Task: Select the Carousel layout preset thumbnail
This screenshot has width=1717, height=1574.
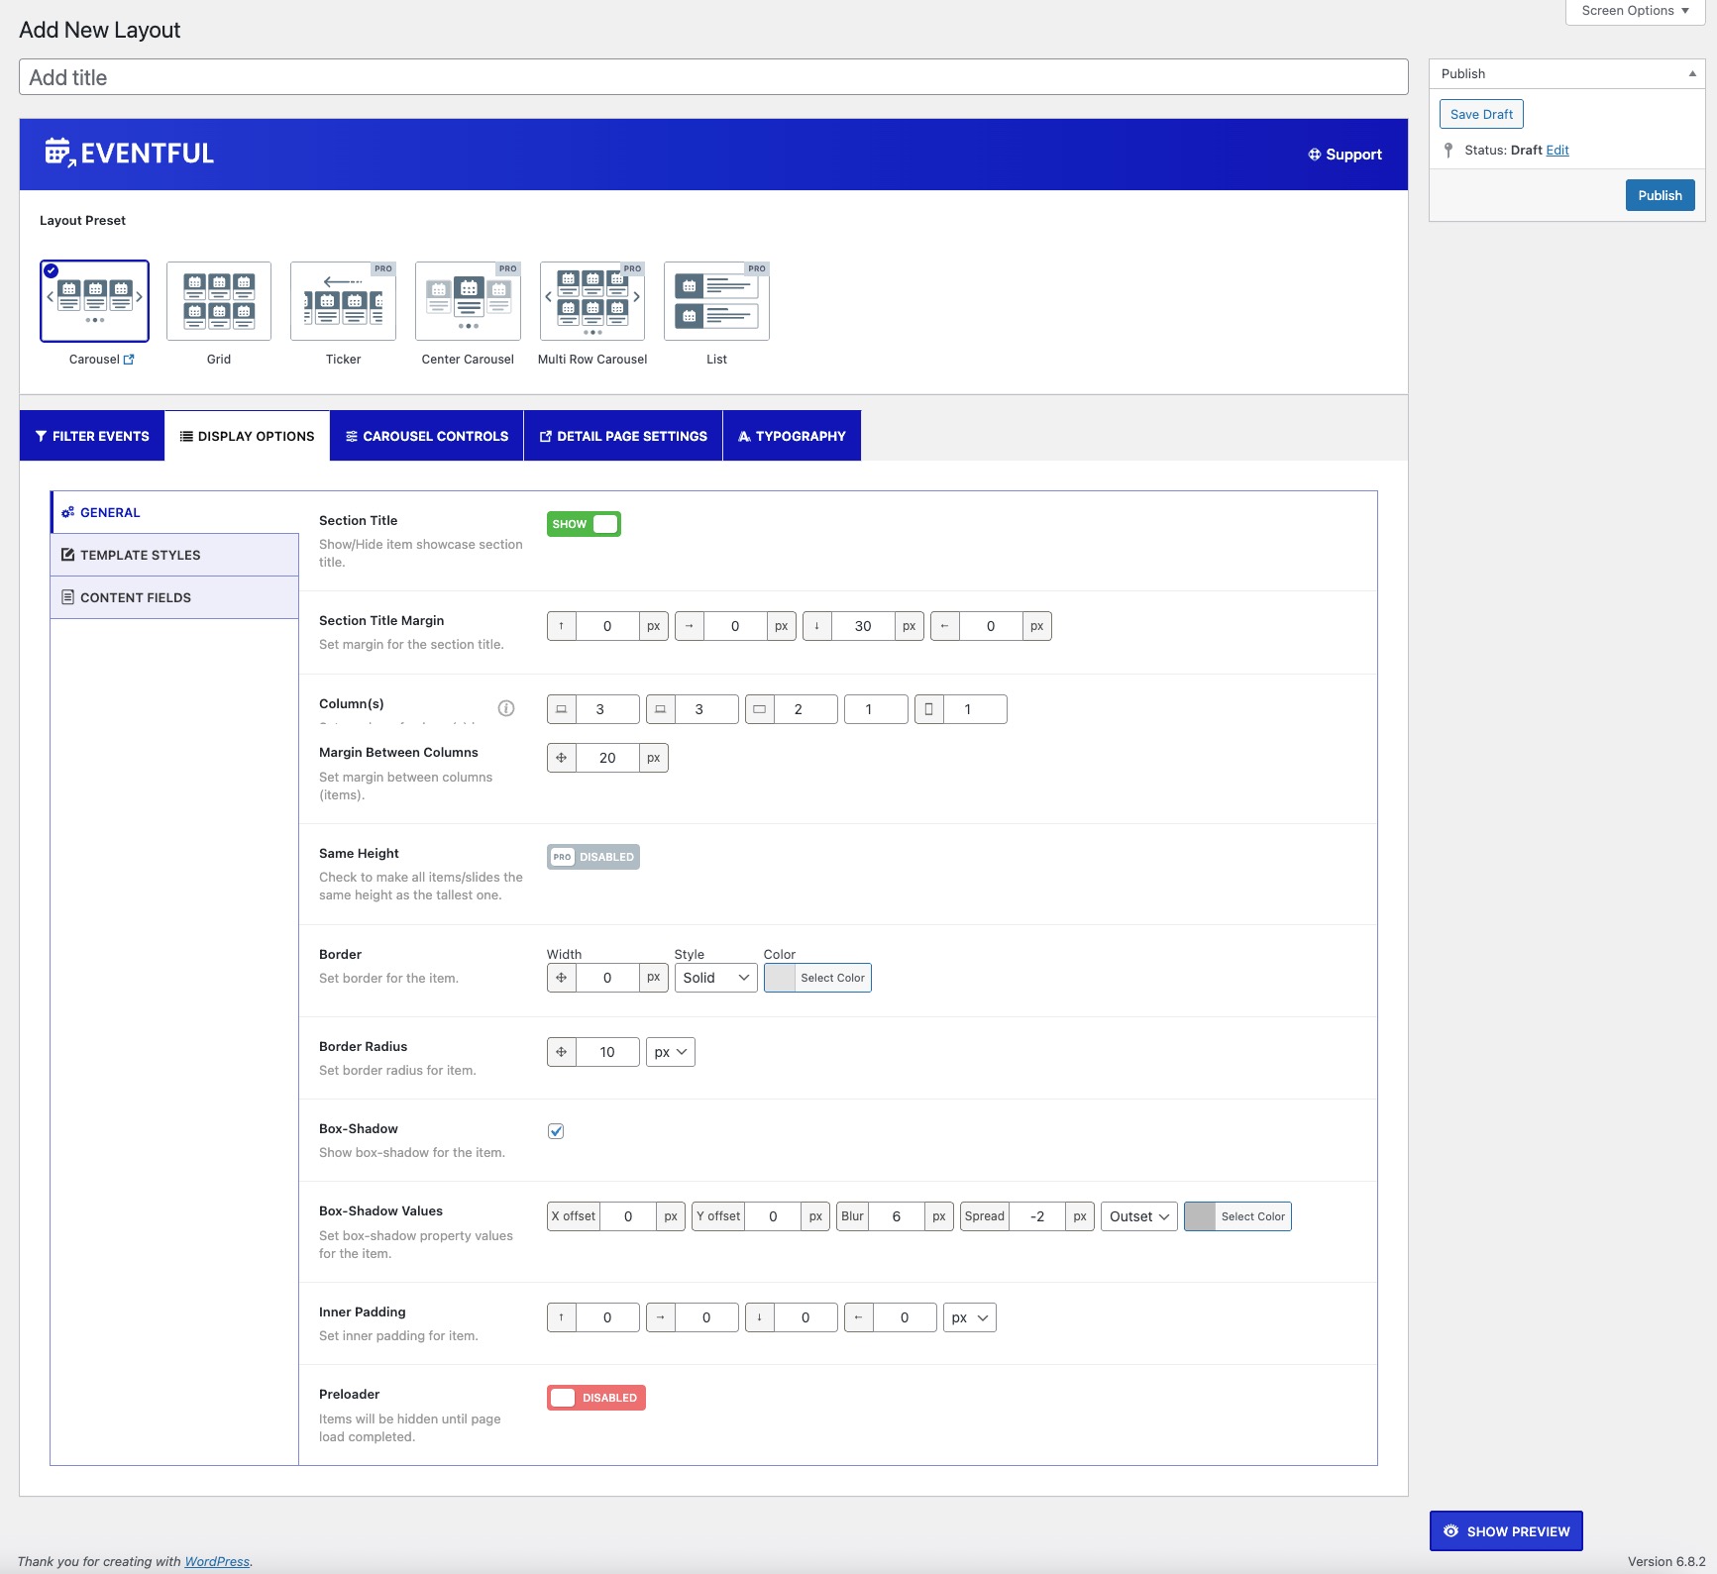Action: pos(94,301)
